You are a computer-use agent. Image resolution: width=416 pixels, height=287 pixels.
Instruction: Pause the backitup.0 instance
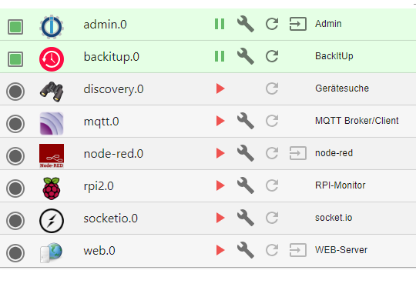[x=220, y=56]
